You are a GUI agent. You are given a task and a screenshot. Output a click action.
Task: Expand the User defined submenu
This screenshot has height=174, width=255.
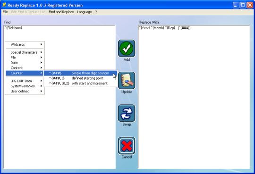coord(25,91)
